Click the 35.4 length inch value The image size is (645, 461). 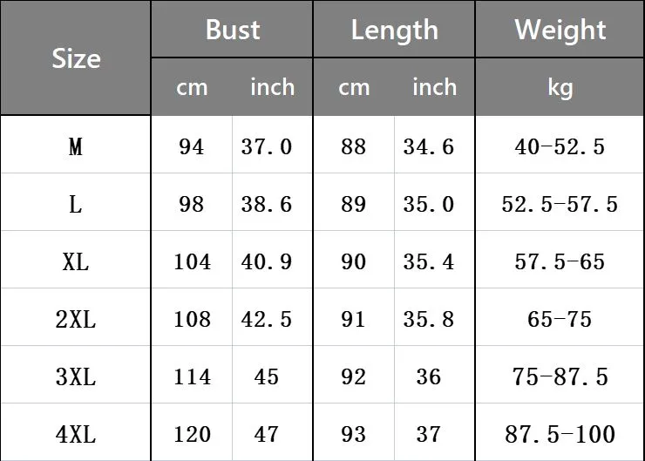(x=429, y=261)
